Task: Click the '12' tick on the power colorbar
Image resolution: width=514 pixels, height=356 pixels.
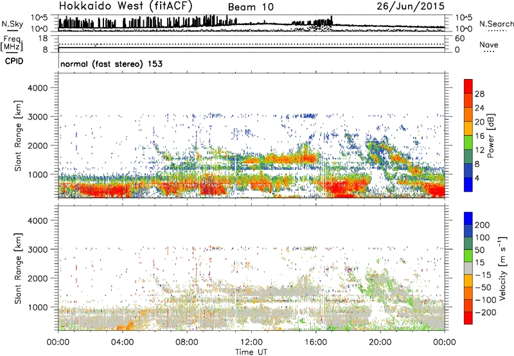Action: pyautogui.click(x=479, y=150)
